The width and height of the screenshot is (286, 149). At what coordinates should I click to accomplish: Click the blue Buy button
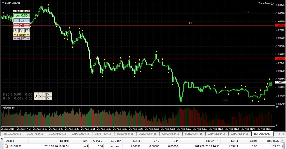click(22, 20)
